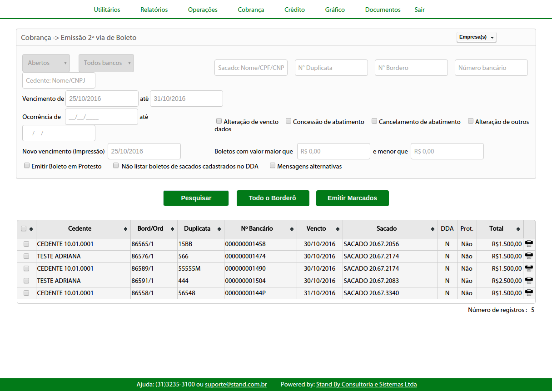552x391 pixels.
Task: Select row with bordero 86589/1
Action: tap(26, 268)
